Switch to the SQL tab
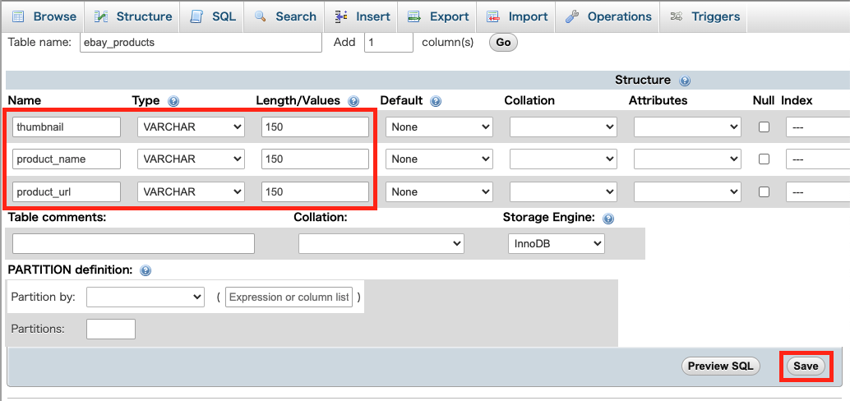850x401 pixels. [x=212, y=16]
